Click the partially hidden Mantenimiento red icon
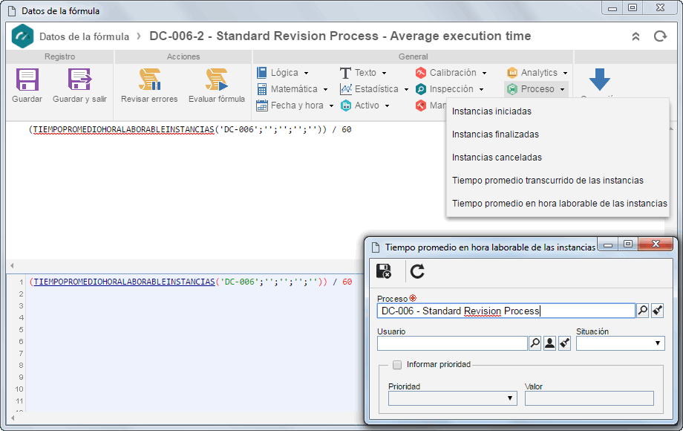 pyautogui.click(x=421, y=106)
